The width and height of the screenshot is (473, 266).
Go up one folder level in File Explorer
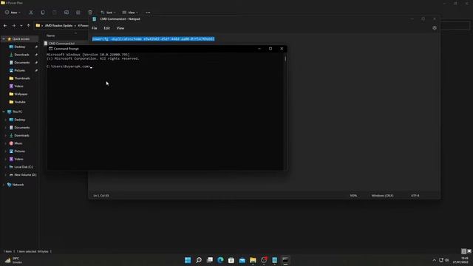(28, 26)
